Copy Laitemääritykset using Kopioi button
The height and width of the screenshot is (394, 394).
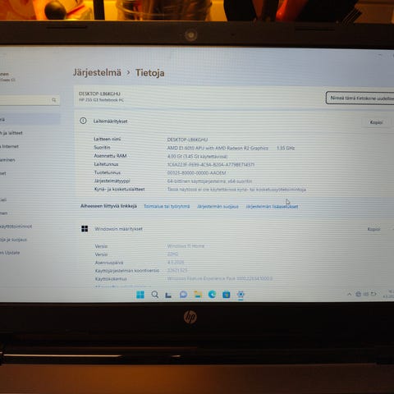(376, 122)
